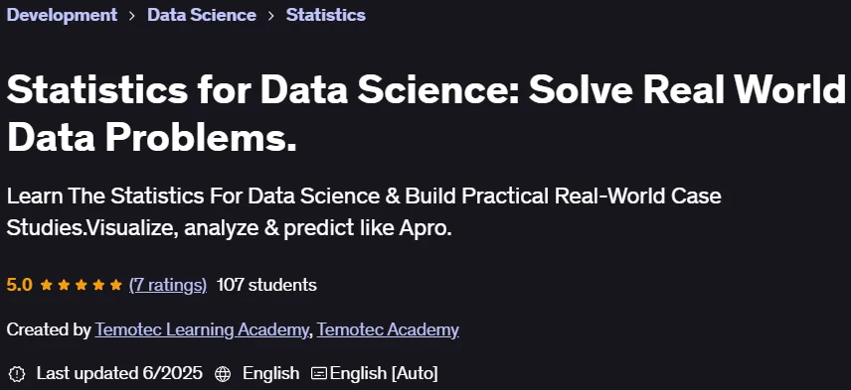This screenshot has width=851, height=390.
Task: Click the fourth rating star
Action: (98, 285)
